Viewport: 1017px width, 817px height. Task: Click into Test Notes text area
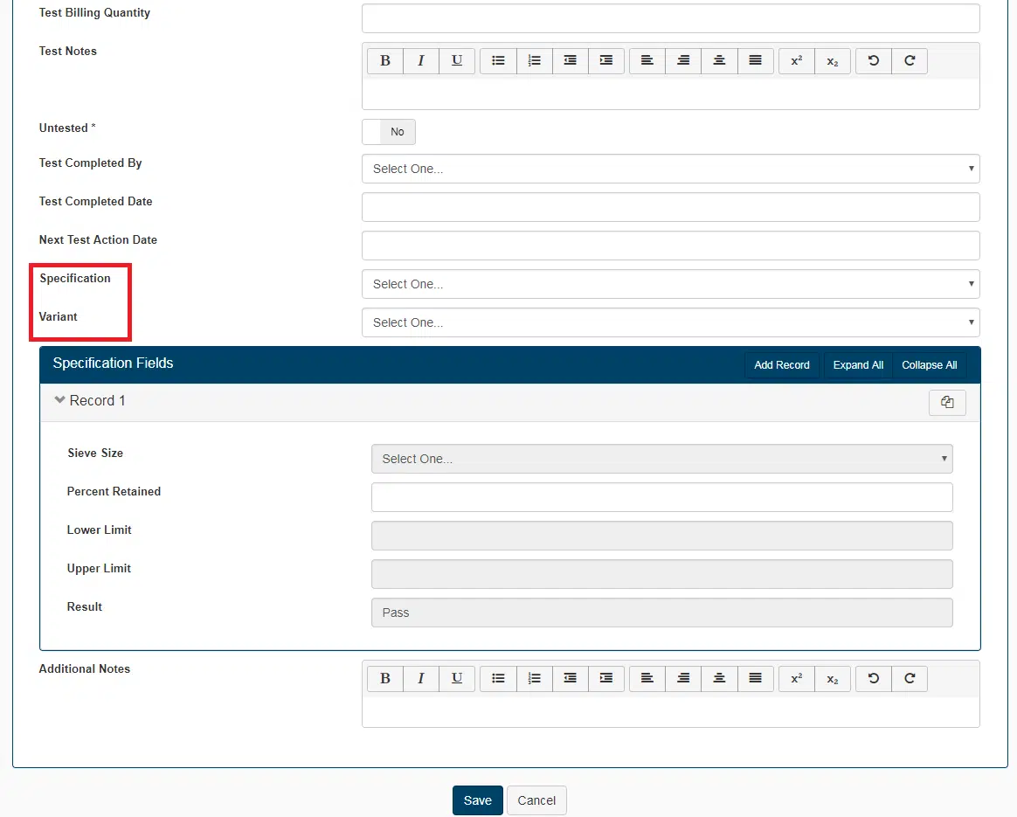point(671,94)
